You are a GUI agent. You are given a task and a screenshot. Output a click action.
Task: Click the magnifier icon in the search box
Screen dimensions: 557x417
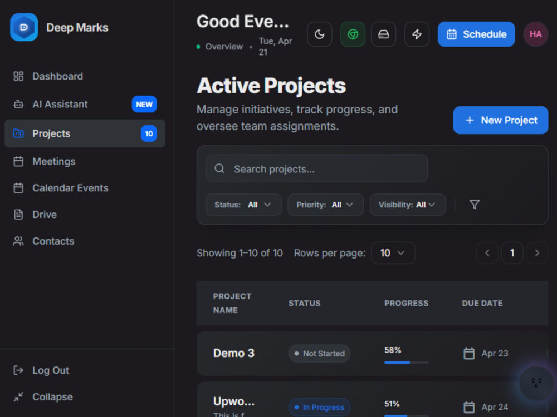(219, 168)
